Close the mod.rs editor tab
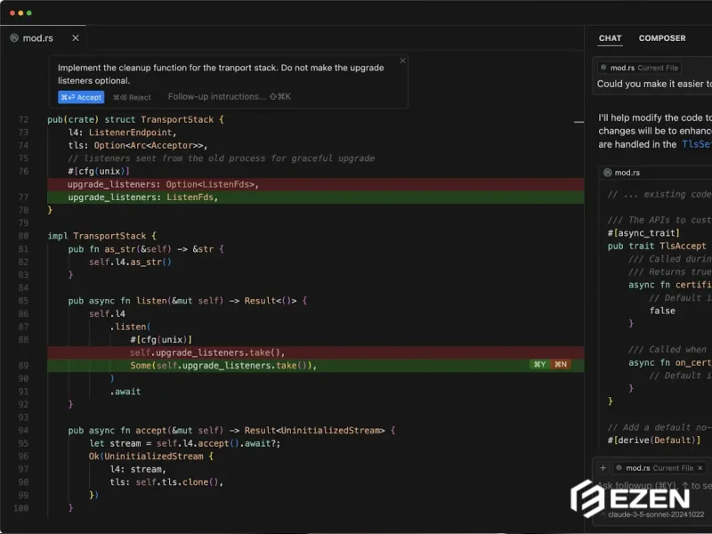 pyautogui.click(x=75, y=38)
